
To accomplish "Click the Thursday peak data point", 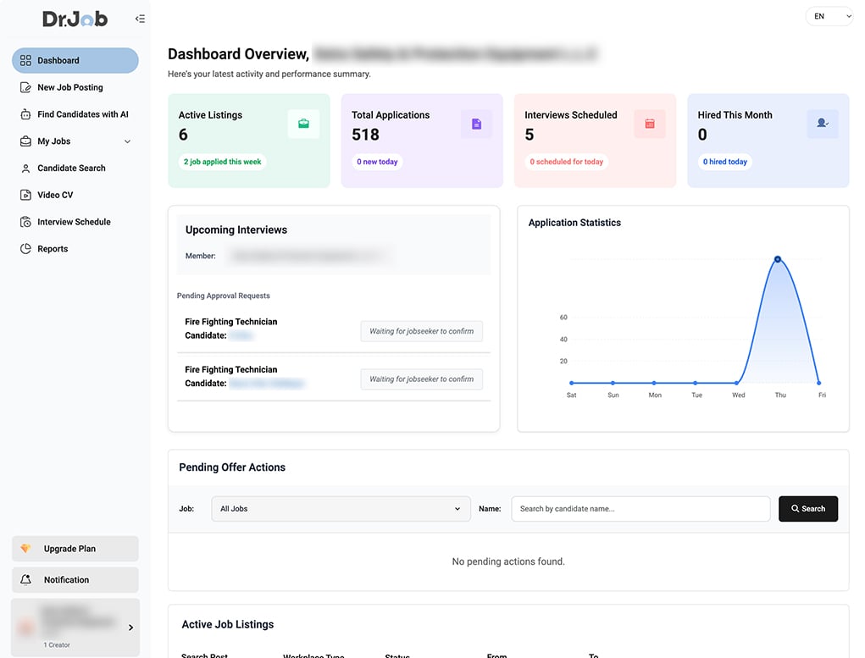I will (777, 259).
